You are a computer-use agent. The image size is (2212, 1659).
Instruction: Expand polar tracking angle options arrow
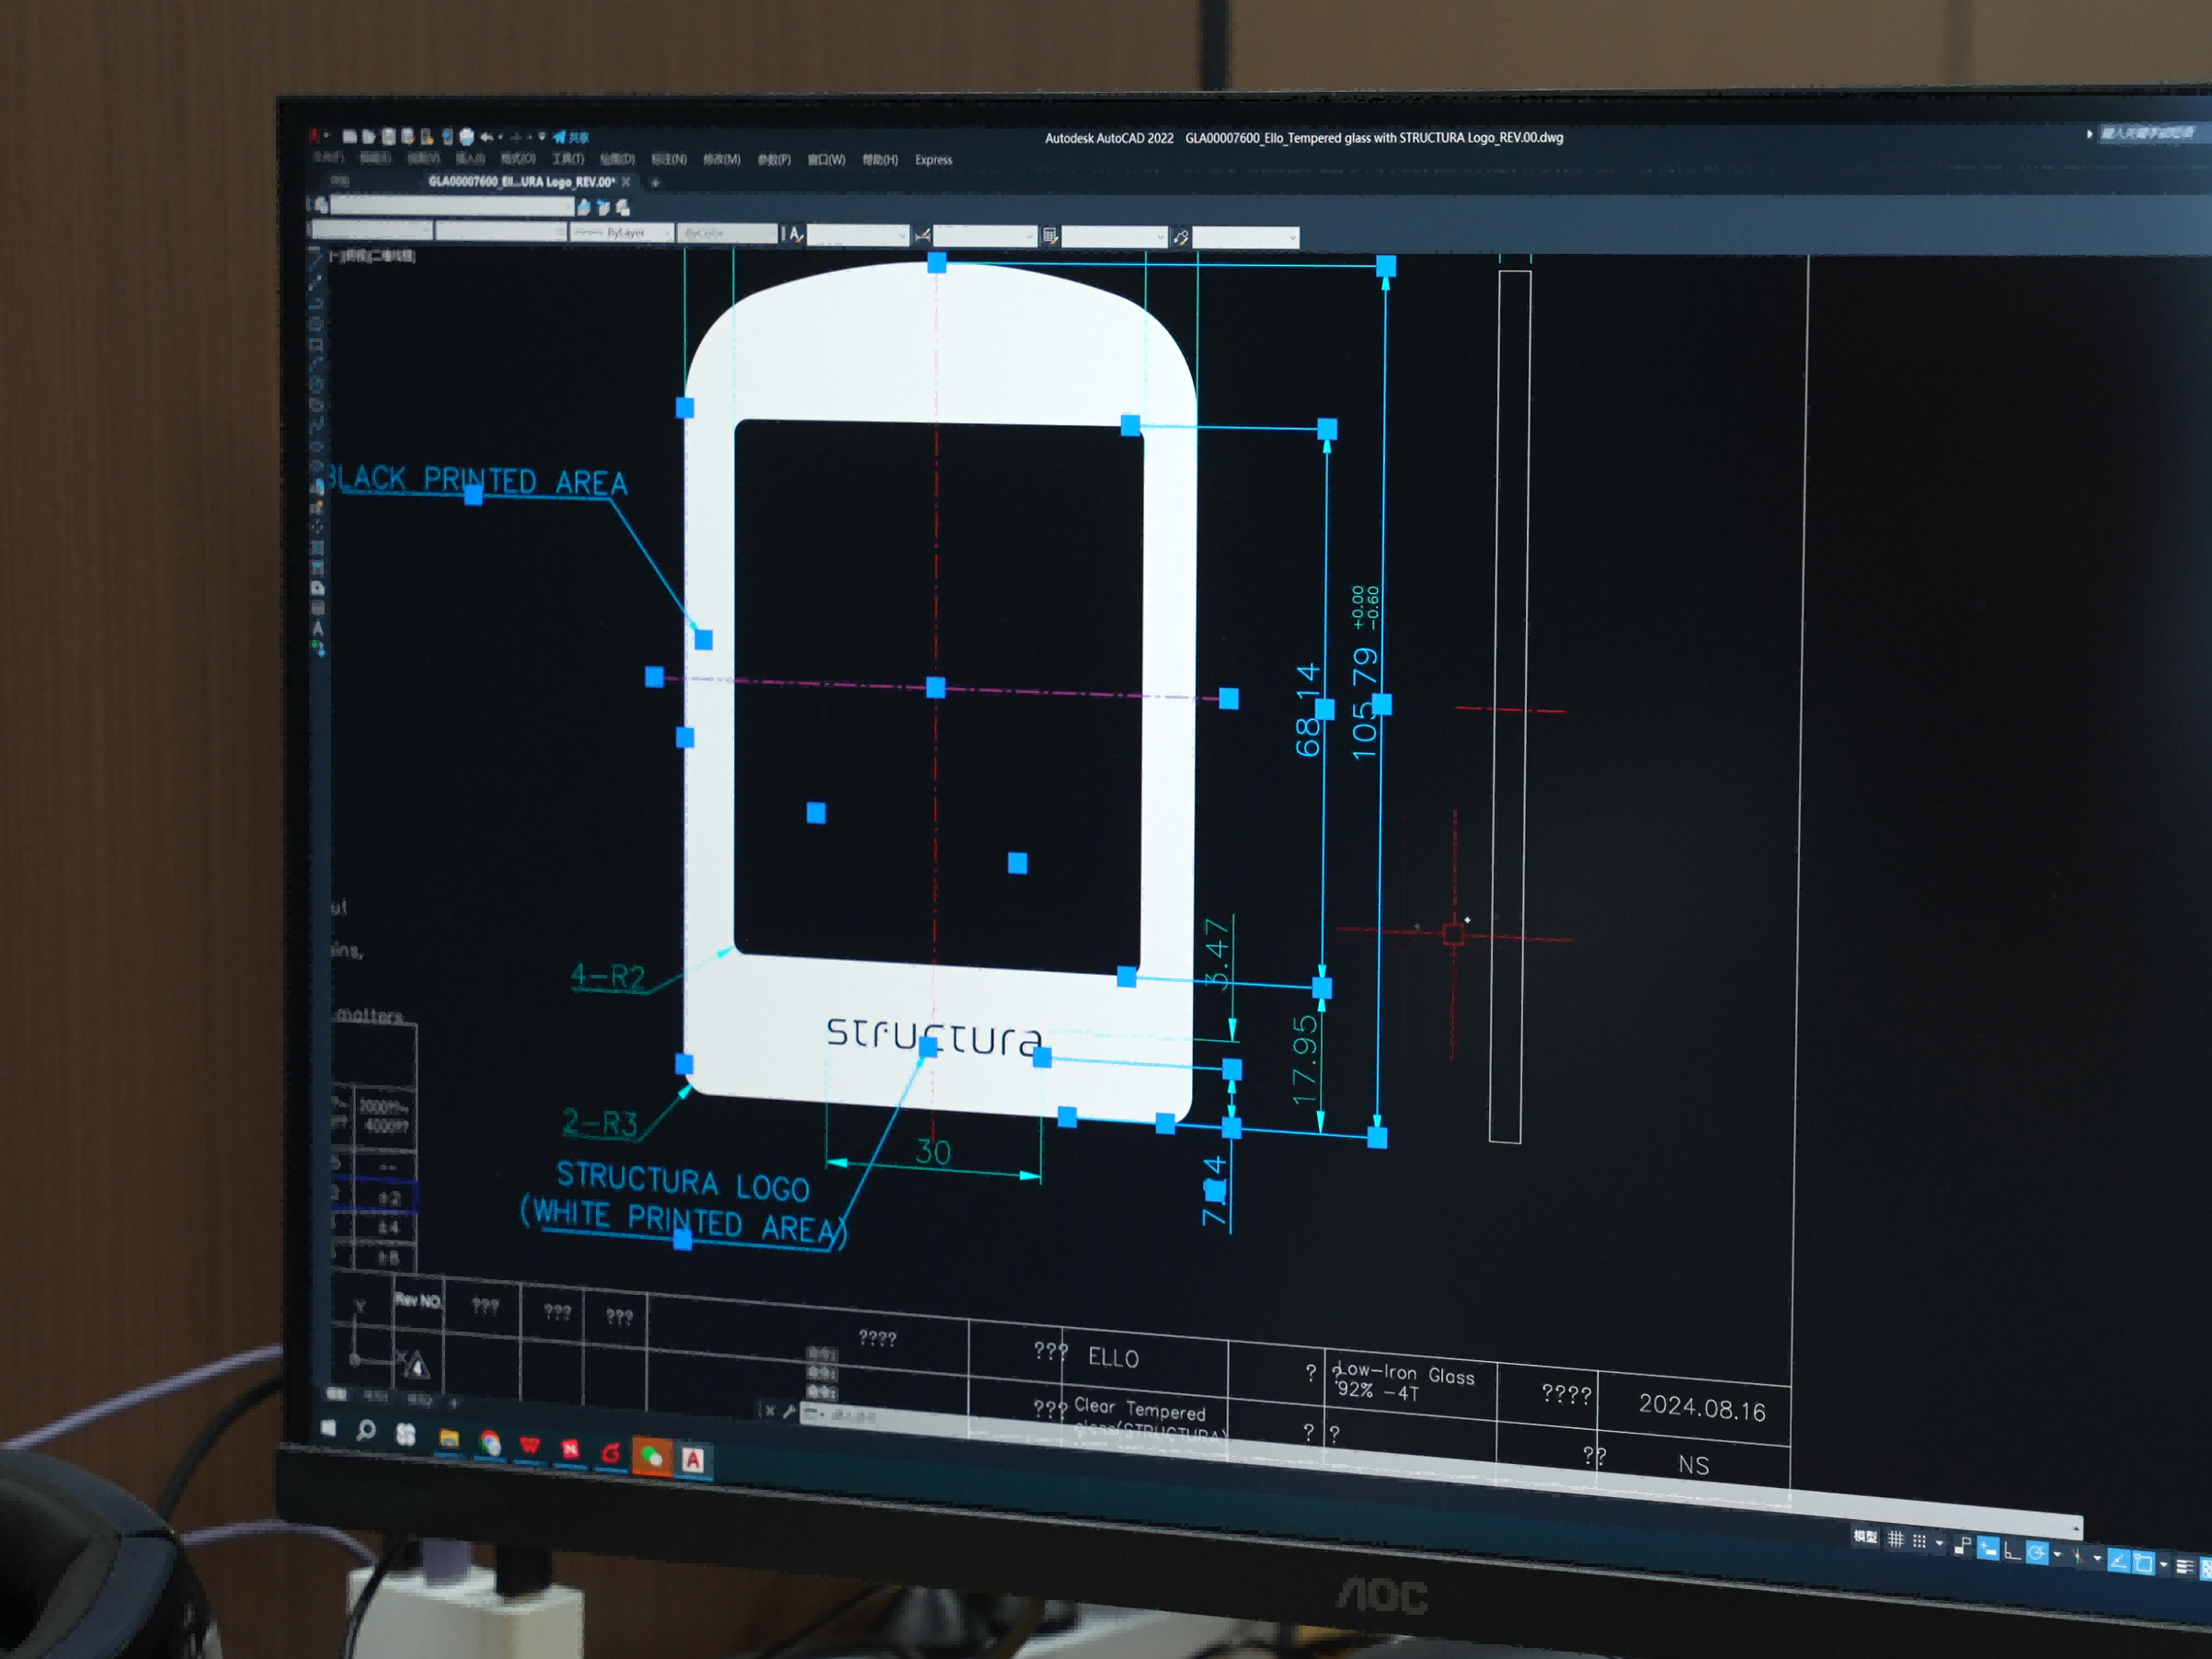[x=2057, y=1555]
